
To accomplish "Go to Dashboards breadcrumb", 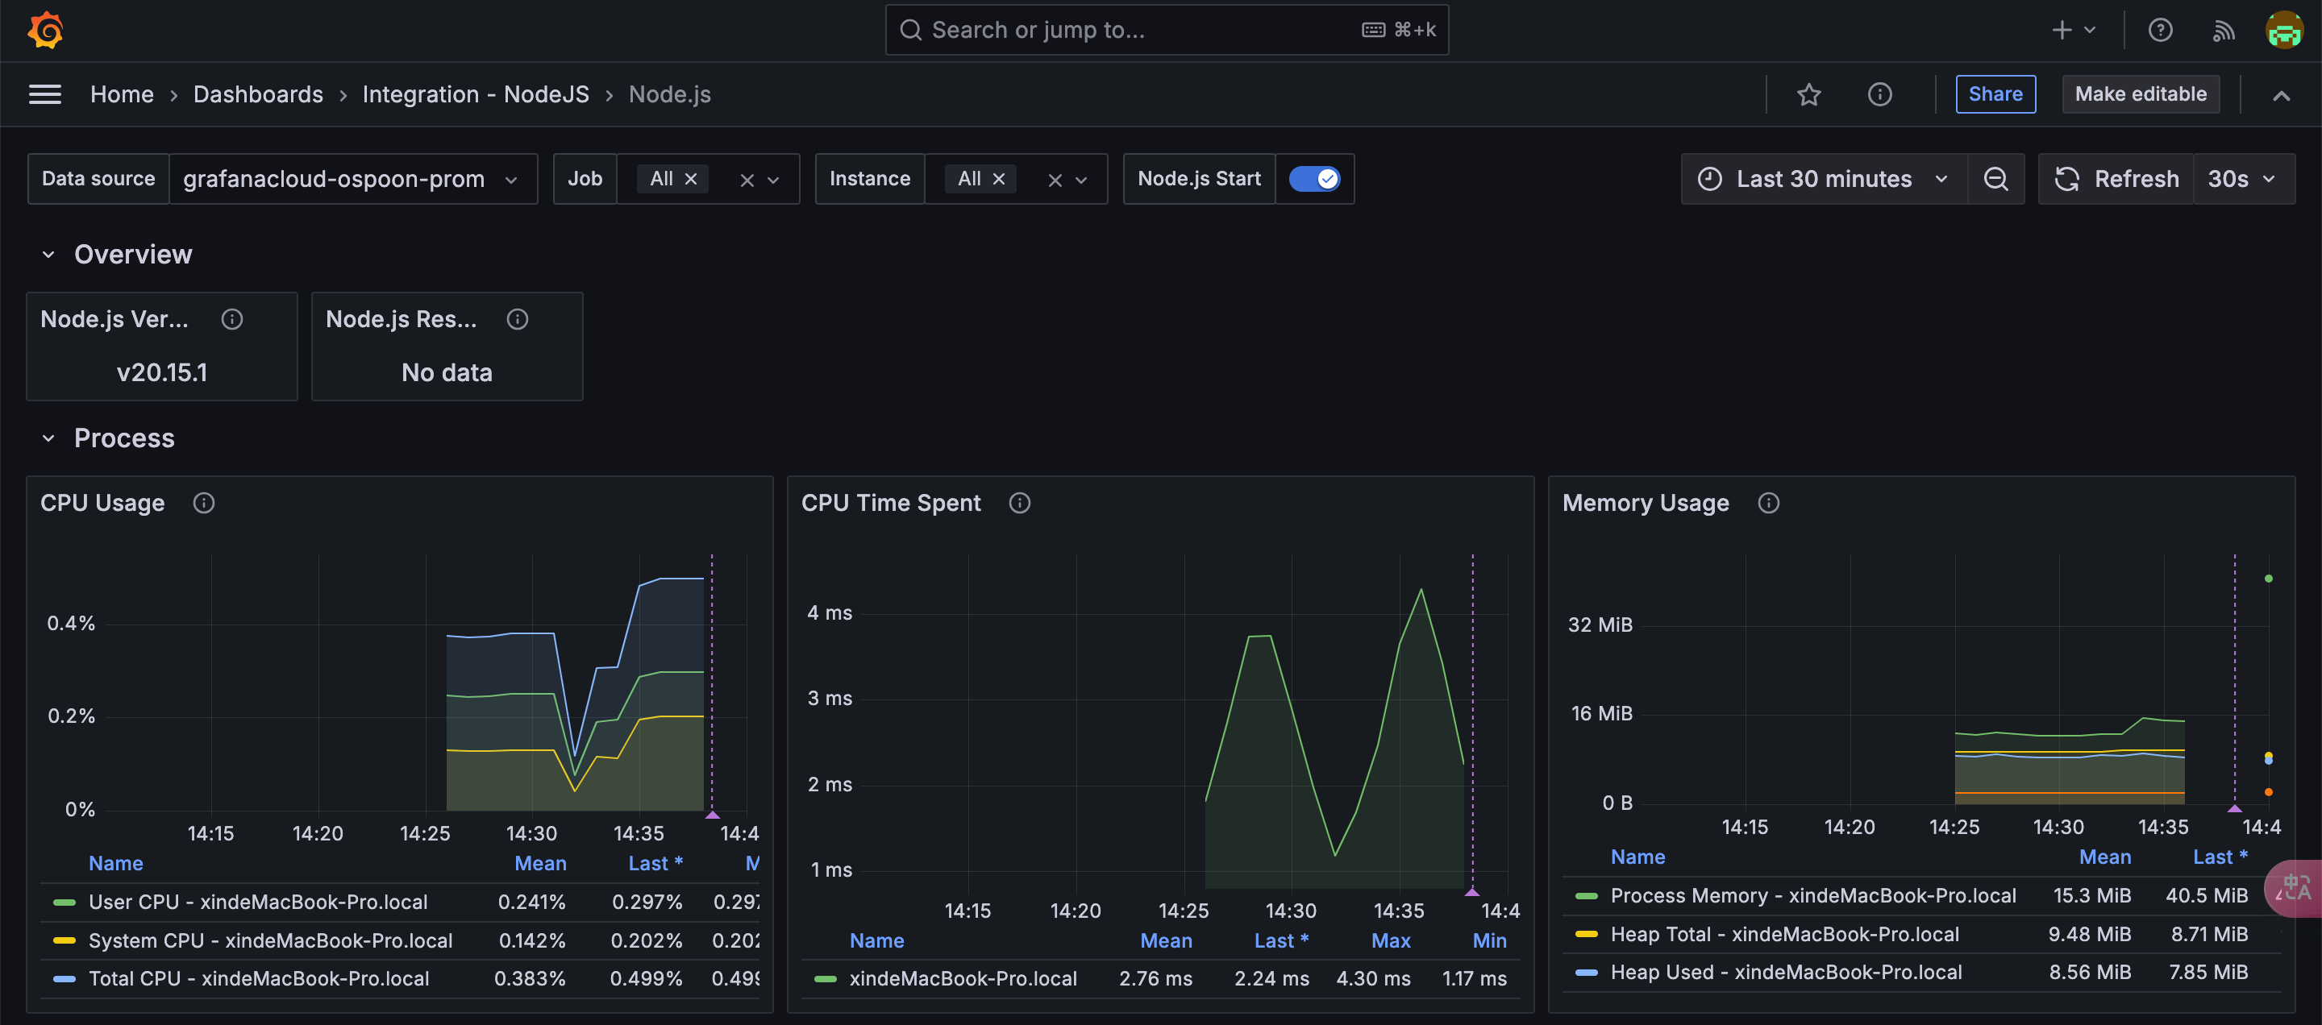I will point(258,94).
